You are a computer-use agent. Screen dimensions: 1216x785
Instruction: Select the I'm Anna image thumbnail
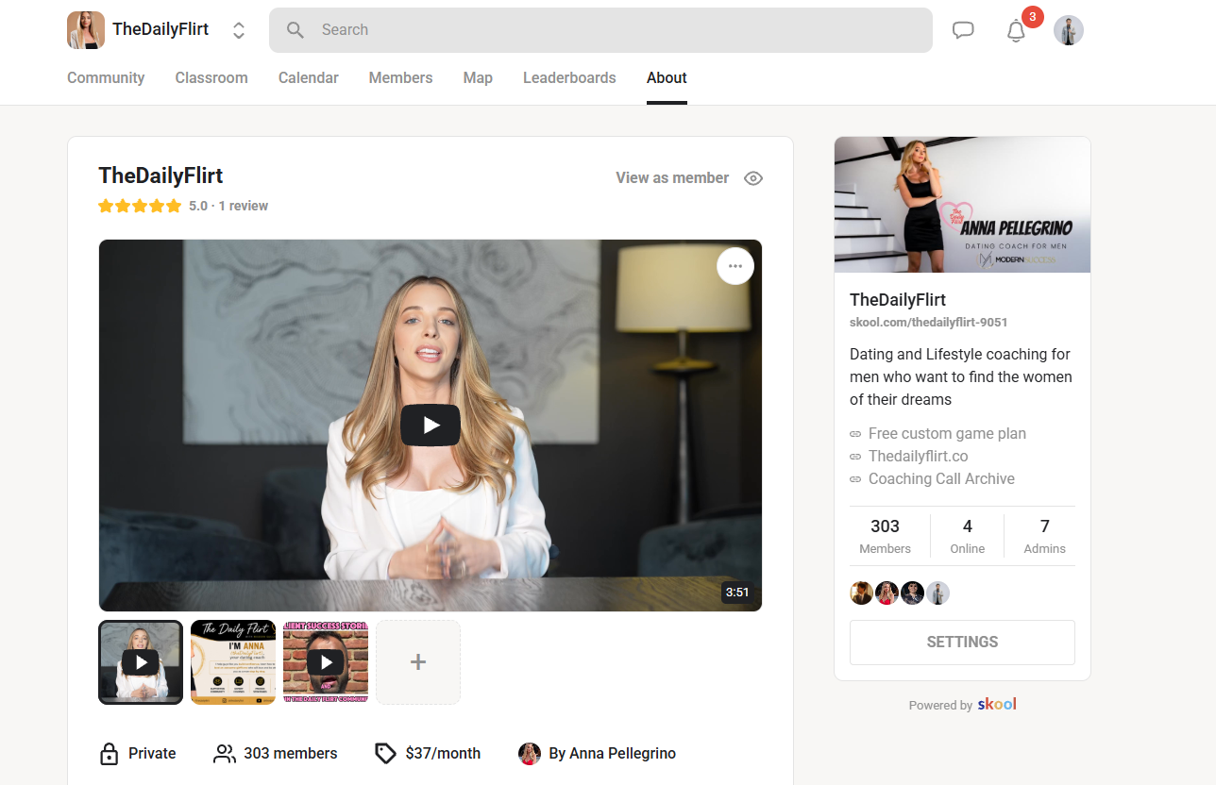tap(233, 662)
